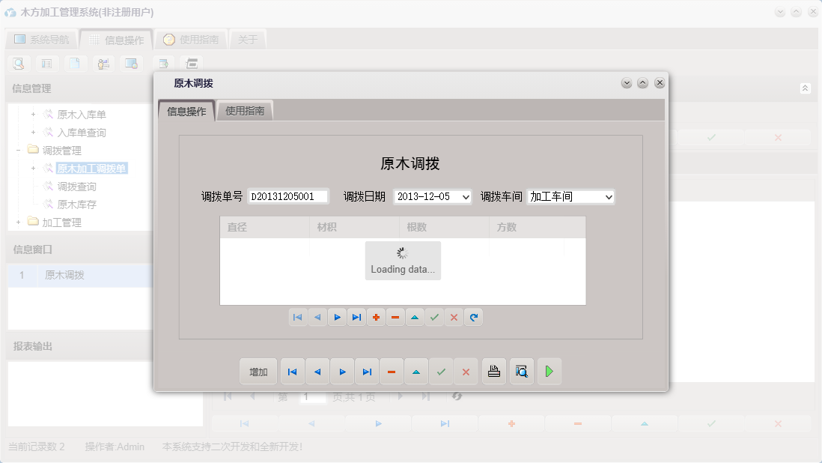Screen dimensions: 822x463
Task: Execute with the green play icon
Action: 549,371
